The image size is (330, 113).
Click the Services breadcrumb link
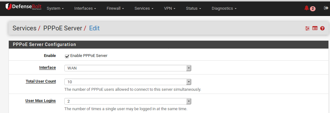pos(24,28)
